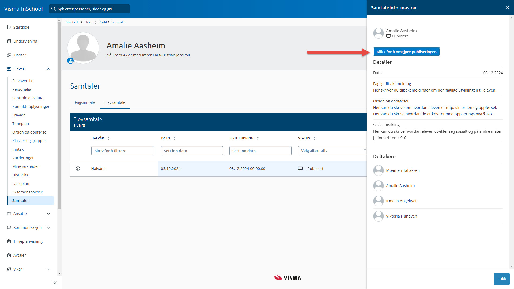Expand the Kommunikasjon sidebar section
This screenshot has height=289, width=514.
pyautogui.click(x=48, y=227)
